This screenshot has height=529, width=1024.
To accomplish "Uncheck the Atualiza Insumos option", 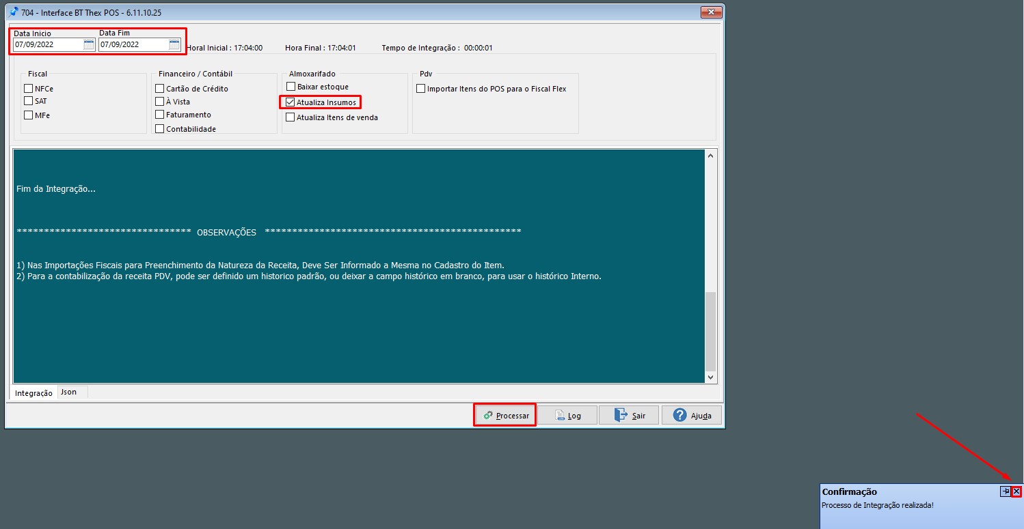I will 290,102.
